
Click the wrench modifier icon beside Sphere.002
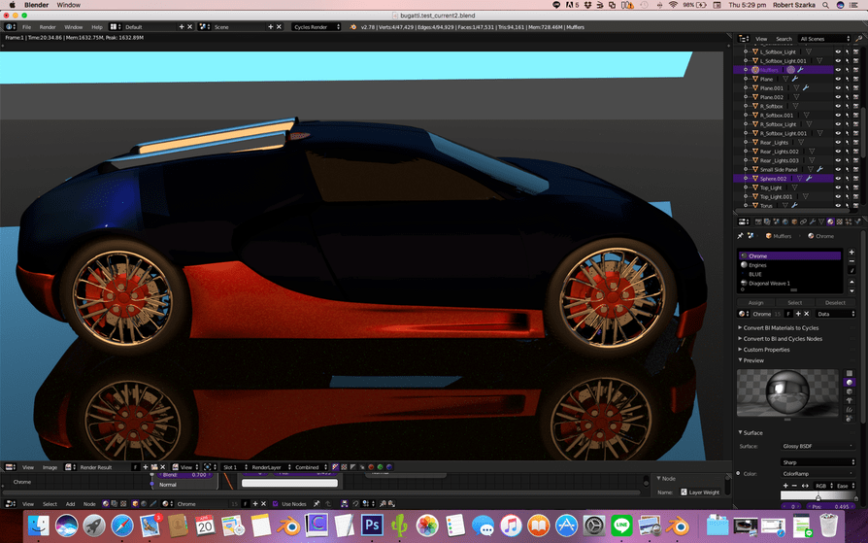click(x=808, y=179)
